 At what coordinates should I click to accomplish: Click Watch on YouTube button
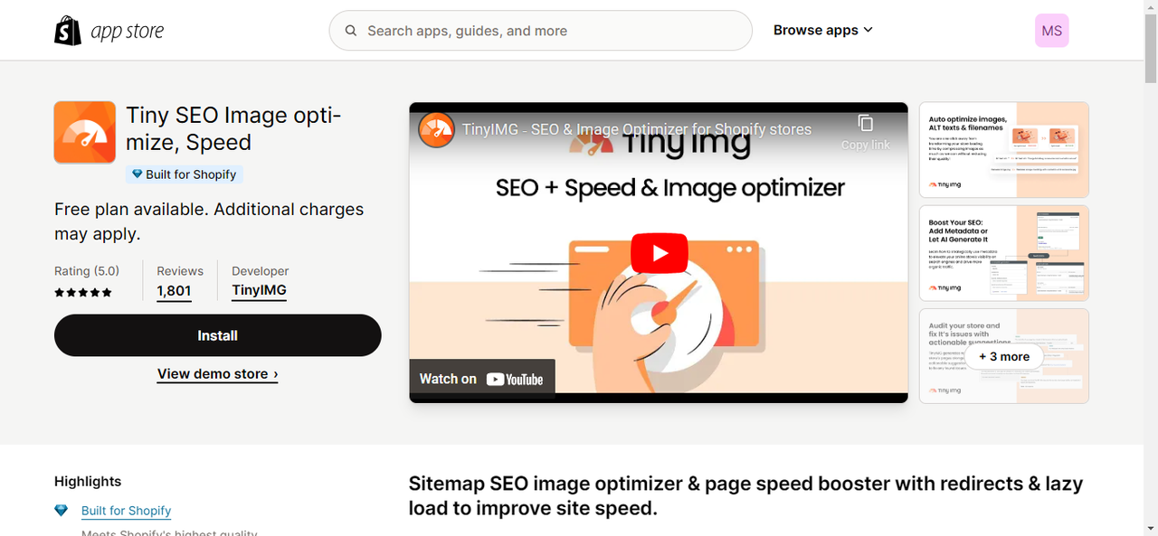click(482, 379)
